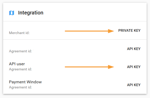
Task: Click the orange arrow pointing to PRIVATE KEY
Action: click(x=89, y=31)
